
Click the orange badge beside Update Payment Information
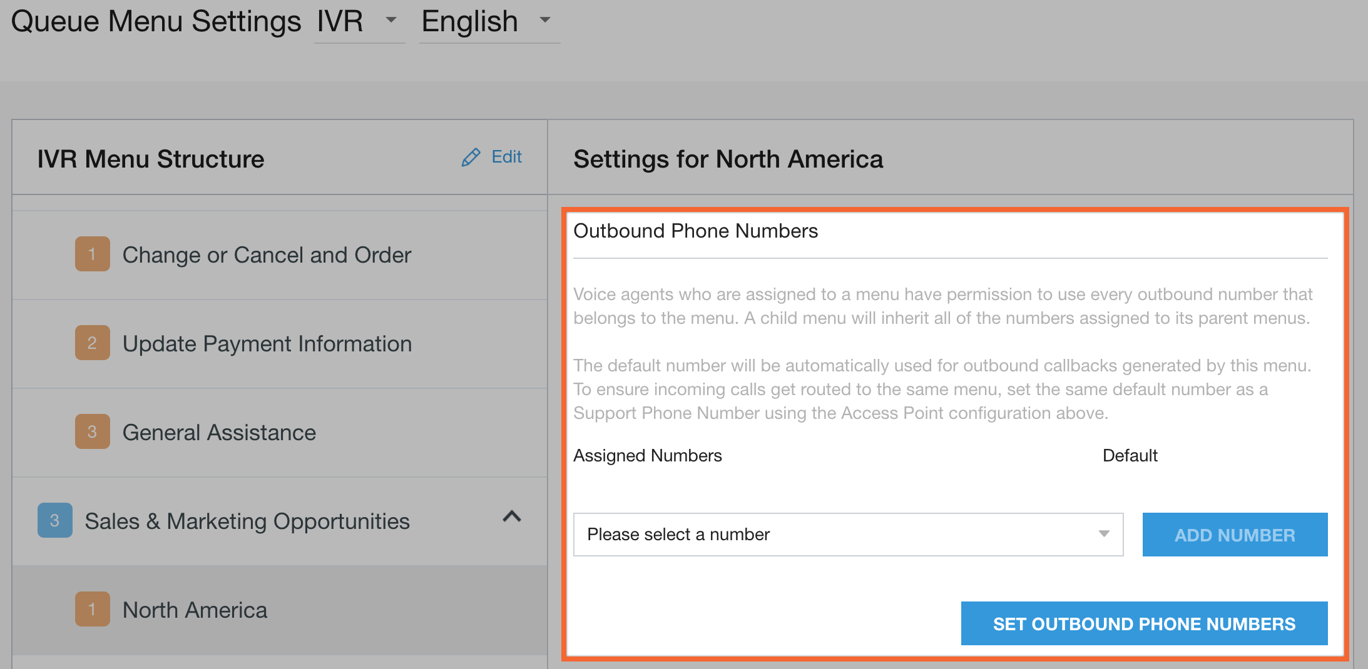(92, 343)
